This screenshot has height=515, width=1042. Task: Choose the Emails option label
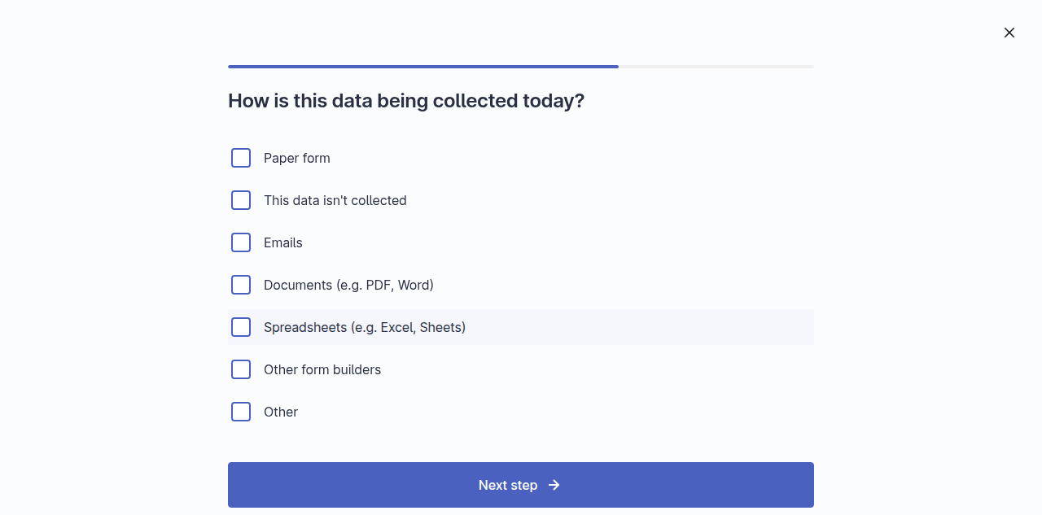(x=283, y=242)
